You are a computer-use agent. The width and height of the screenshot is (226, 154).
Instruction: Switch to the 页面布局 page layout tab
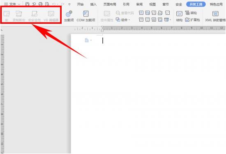click(x=110, y=5)
